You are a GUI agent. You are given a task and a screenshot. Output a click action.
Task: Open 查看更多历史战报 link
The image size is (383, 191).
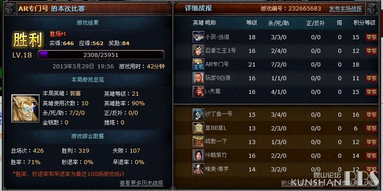pyautogui.click(x=142, y=183)
